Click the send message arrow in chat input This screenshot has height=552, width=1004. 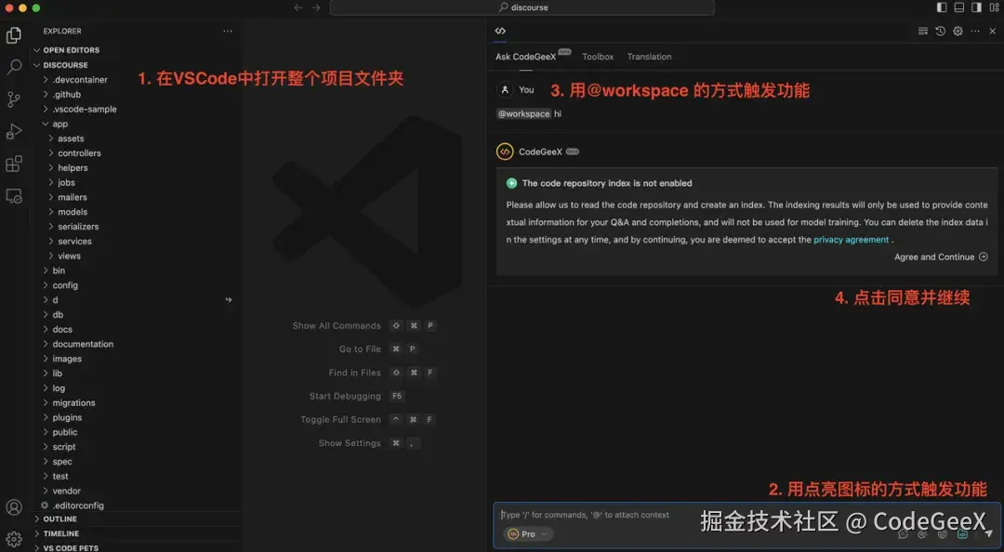987,533
